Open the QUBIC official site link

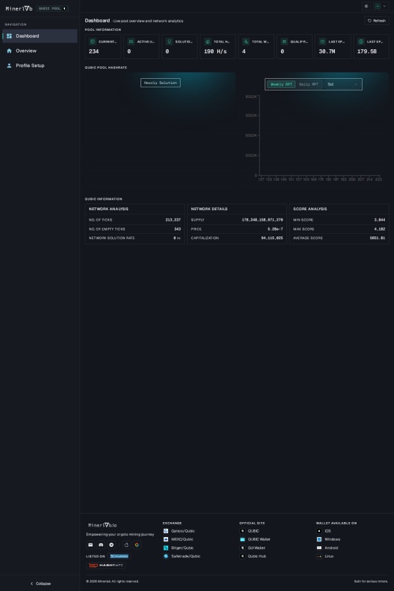point(250,531)
